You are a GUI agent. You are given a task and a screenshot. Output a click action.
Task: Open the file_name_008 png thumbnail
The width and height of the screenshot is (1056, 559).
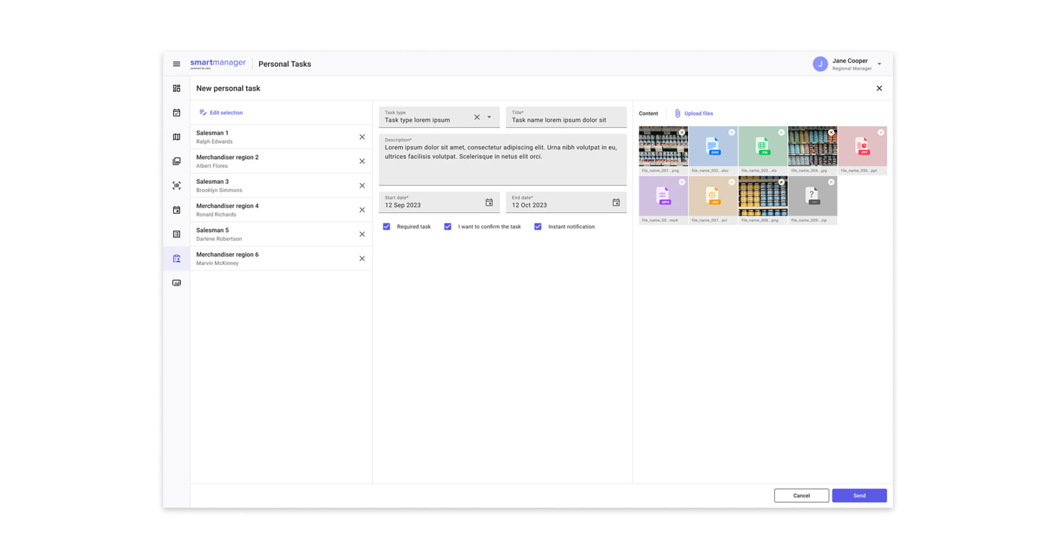763,196
